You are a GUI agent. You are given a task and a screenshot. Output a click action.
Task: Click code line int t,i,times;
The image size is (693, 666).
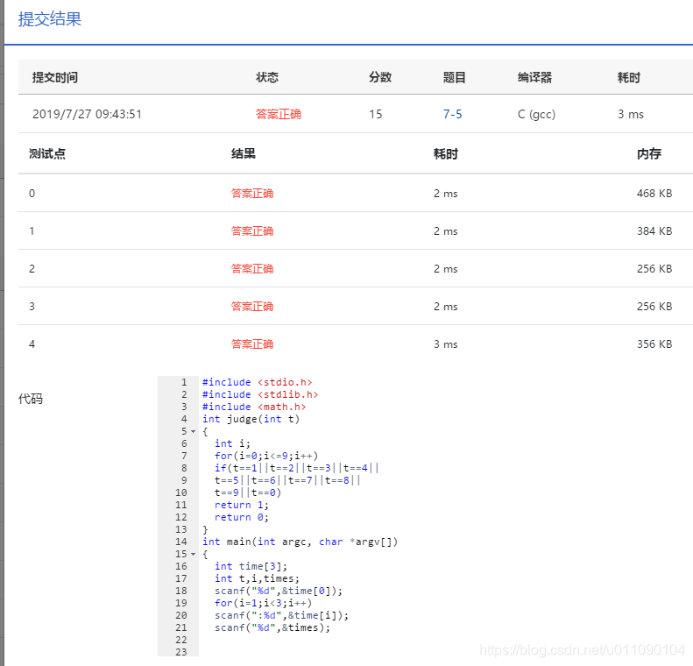coord(258,578)
